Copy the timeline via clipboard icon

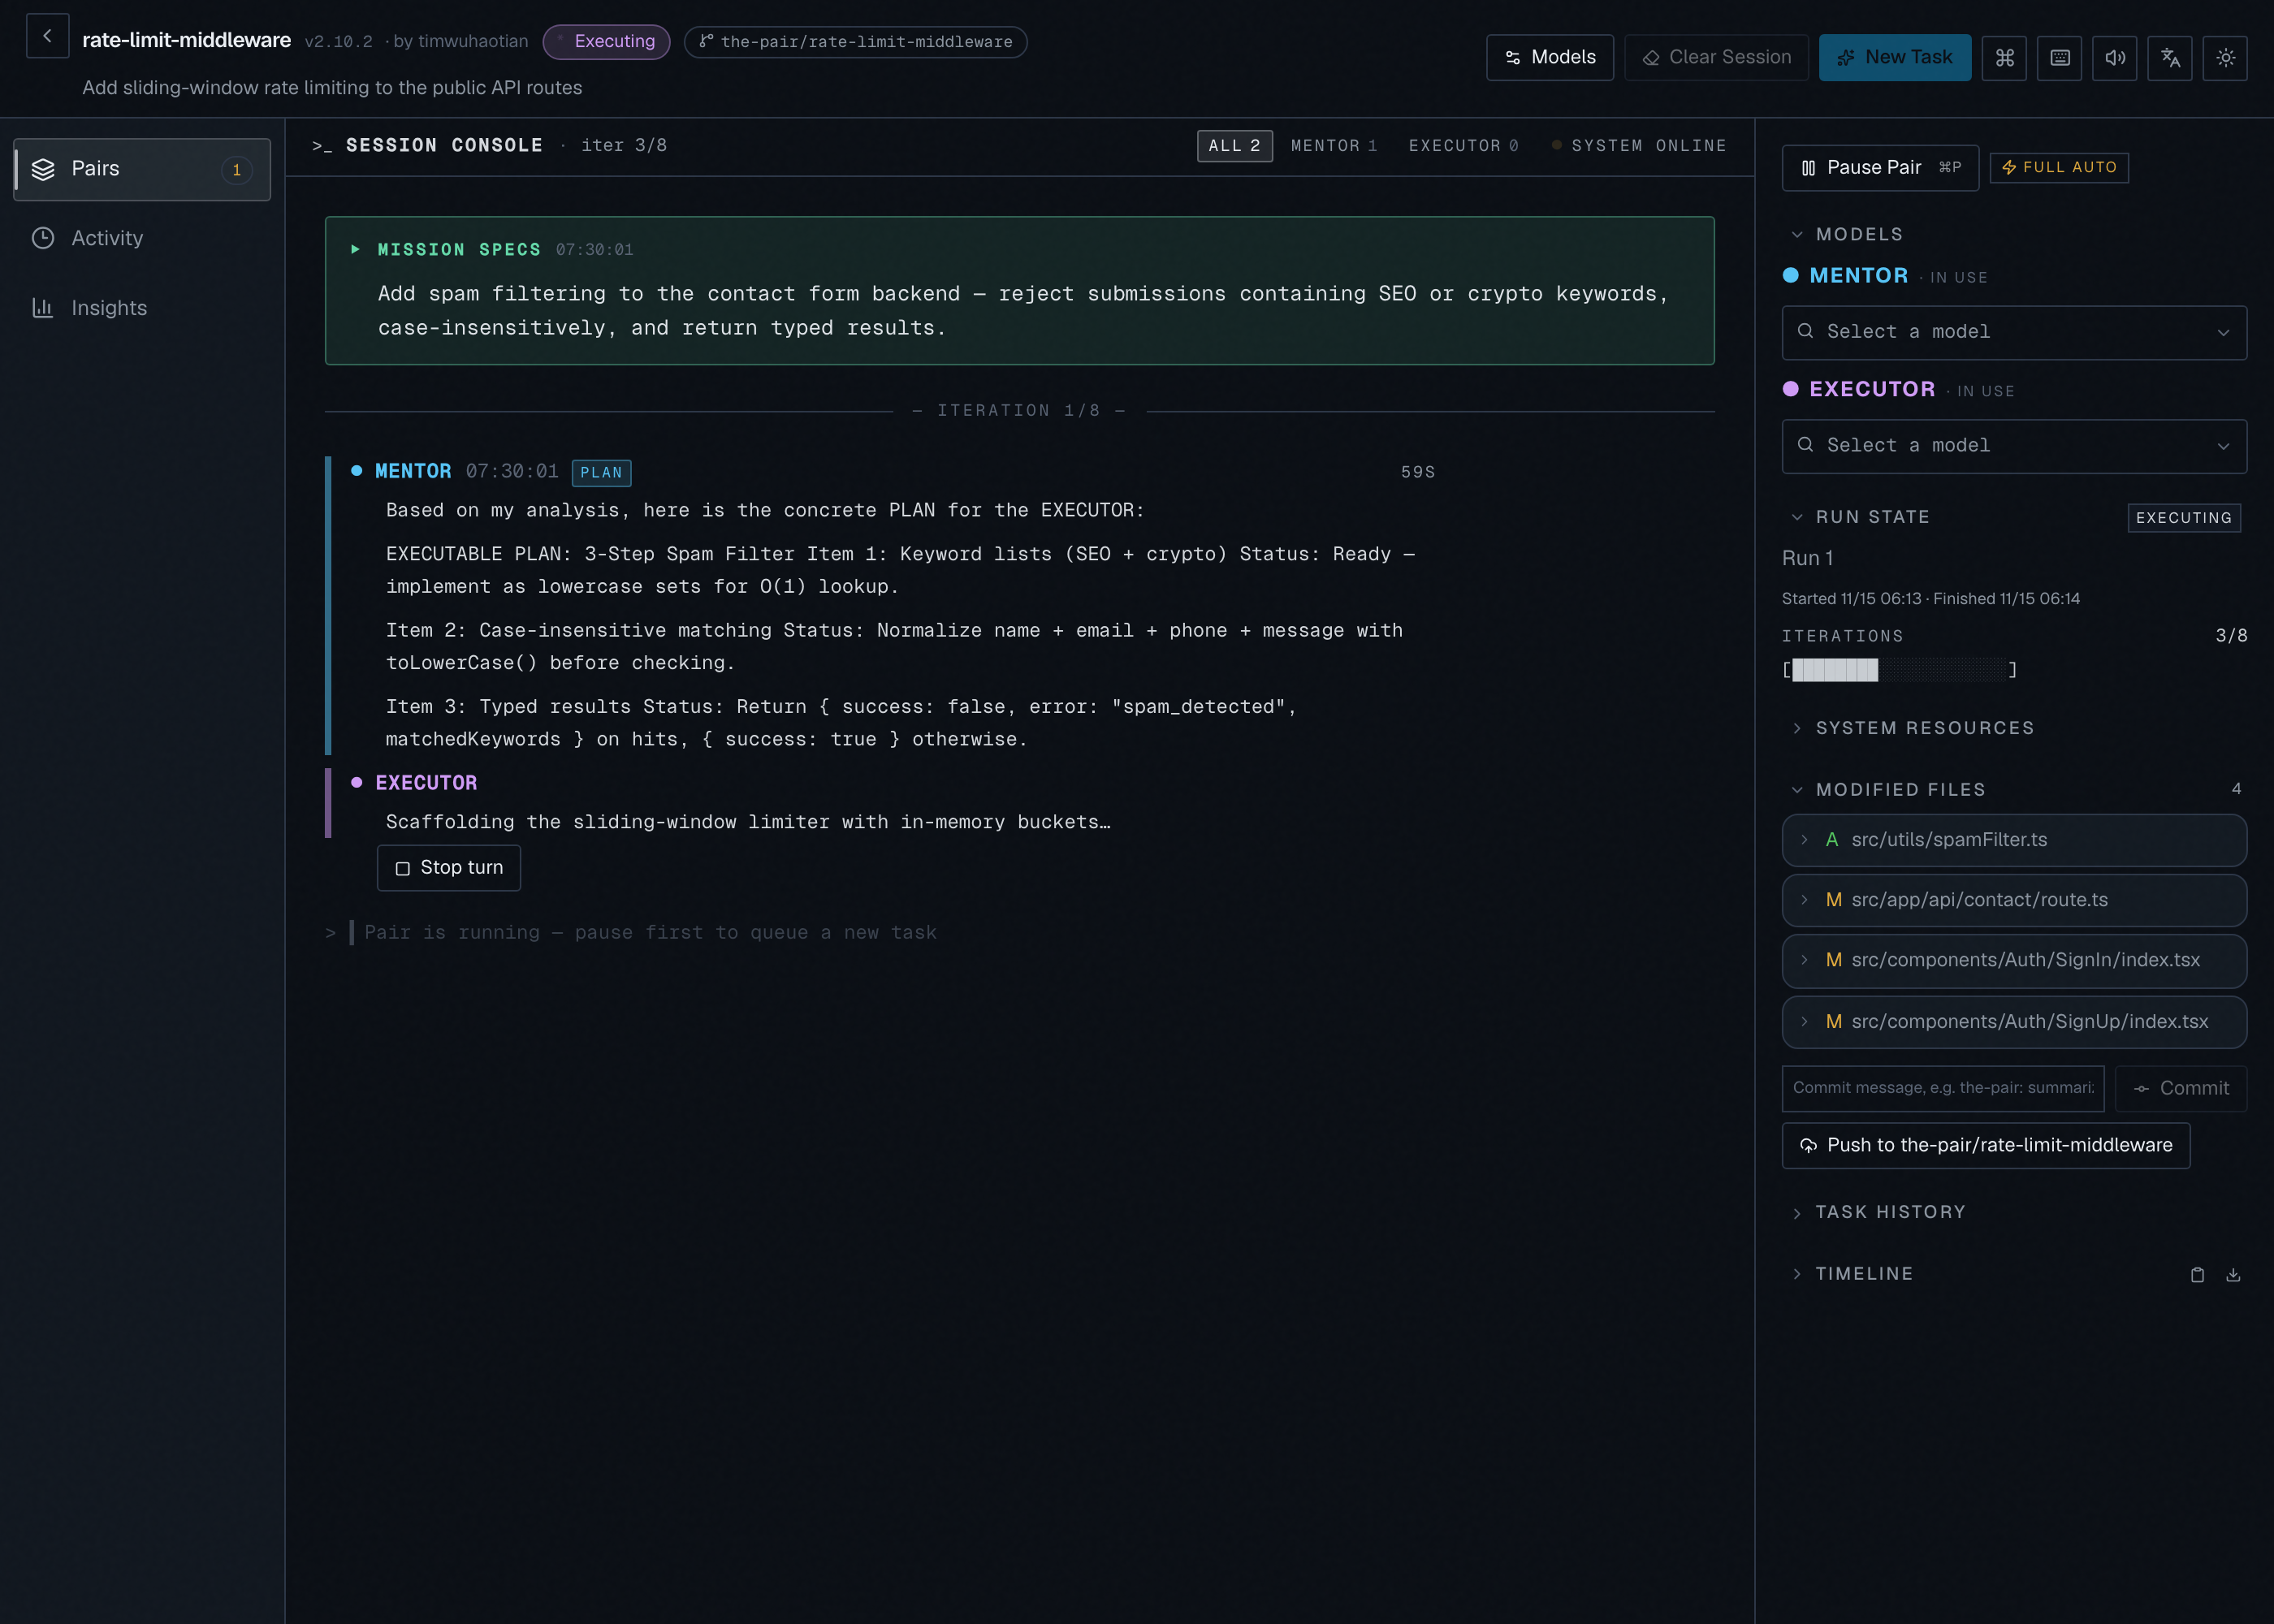pos(2197,1274)
